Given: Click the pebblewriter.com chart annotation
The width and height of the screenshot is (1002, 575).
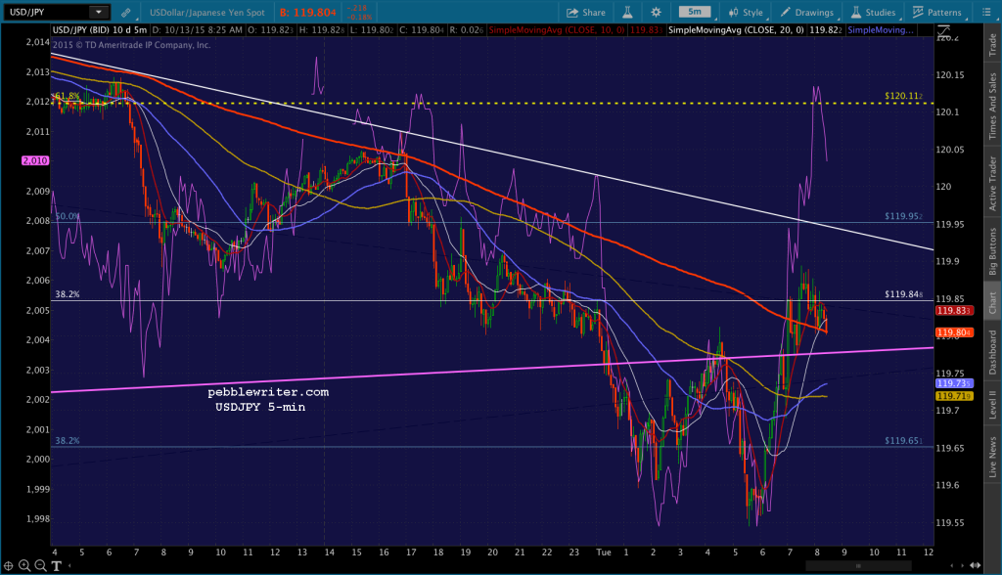Looking at the screenshot, I should click(x=268, y=392).
